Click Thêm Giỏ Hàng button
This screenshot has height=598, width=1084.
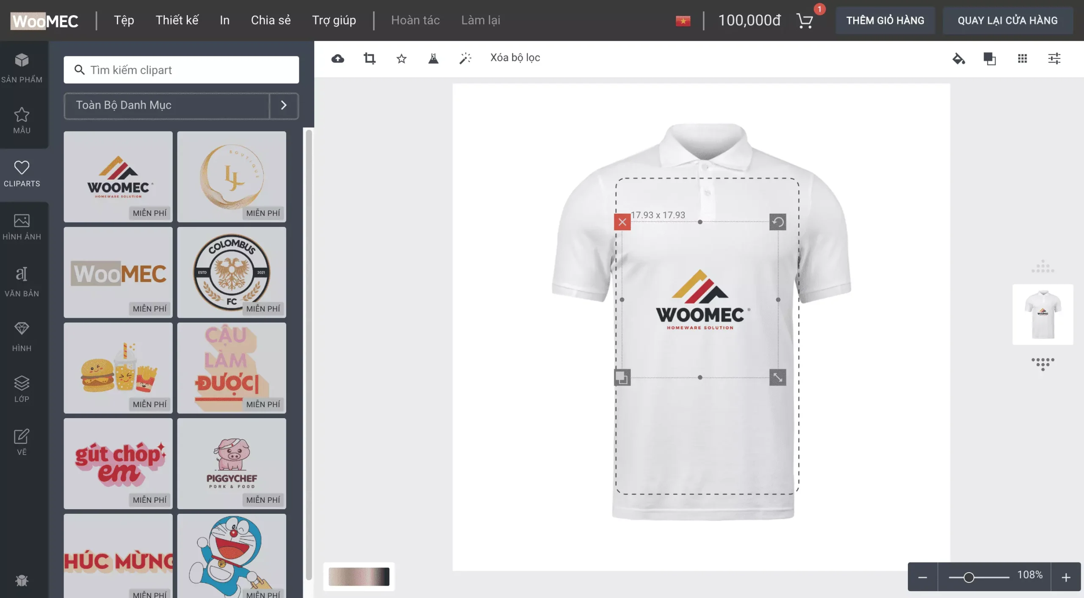pyautogui.click(x=885, y=20)
